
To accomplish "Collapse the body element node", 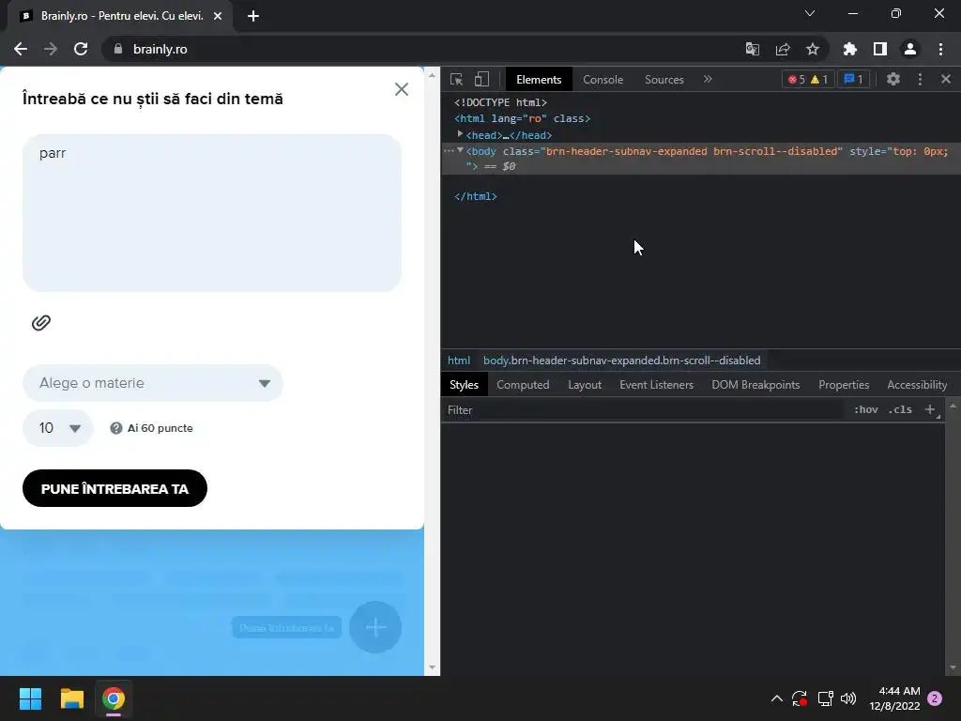I will (460, 150).
